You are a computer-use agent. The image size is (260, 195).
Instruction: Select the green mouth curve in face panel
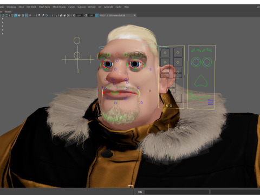point(201,97)
